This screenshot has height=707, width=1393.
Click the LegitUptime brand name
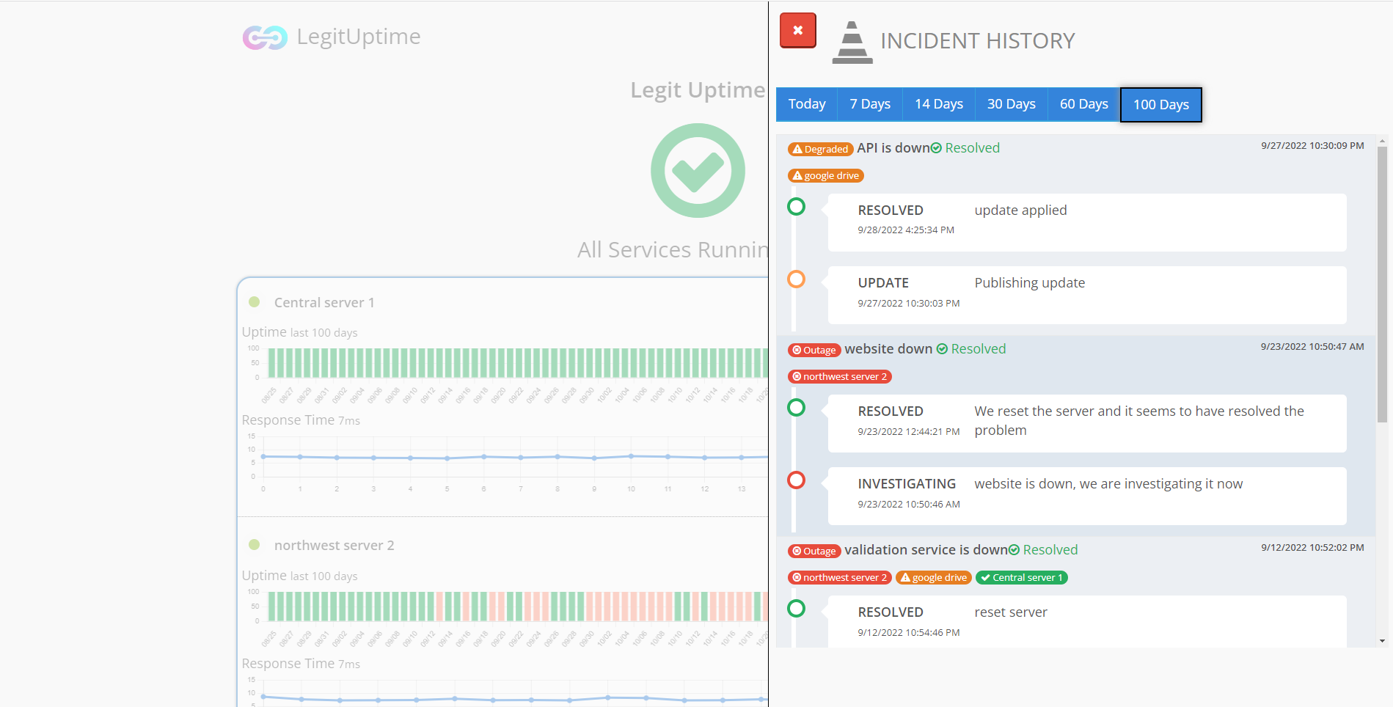click(x=359, y=37)
